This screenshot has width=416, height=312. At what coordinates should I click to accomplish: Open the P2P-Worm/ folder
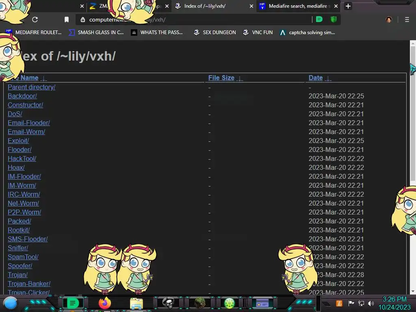pyautogui.click(x=24, y=212)
